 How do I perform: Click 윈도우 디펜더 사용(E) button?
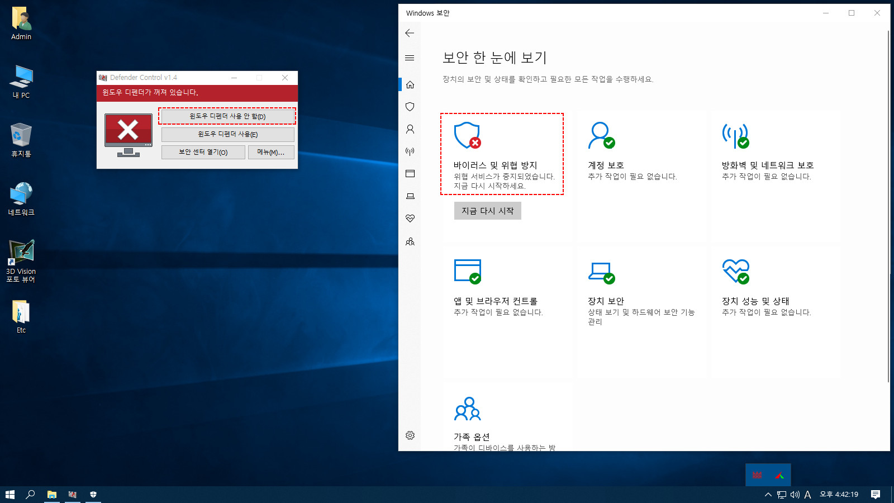[227, 134]
